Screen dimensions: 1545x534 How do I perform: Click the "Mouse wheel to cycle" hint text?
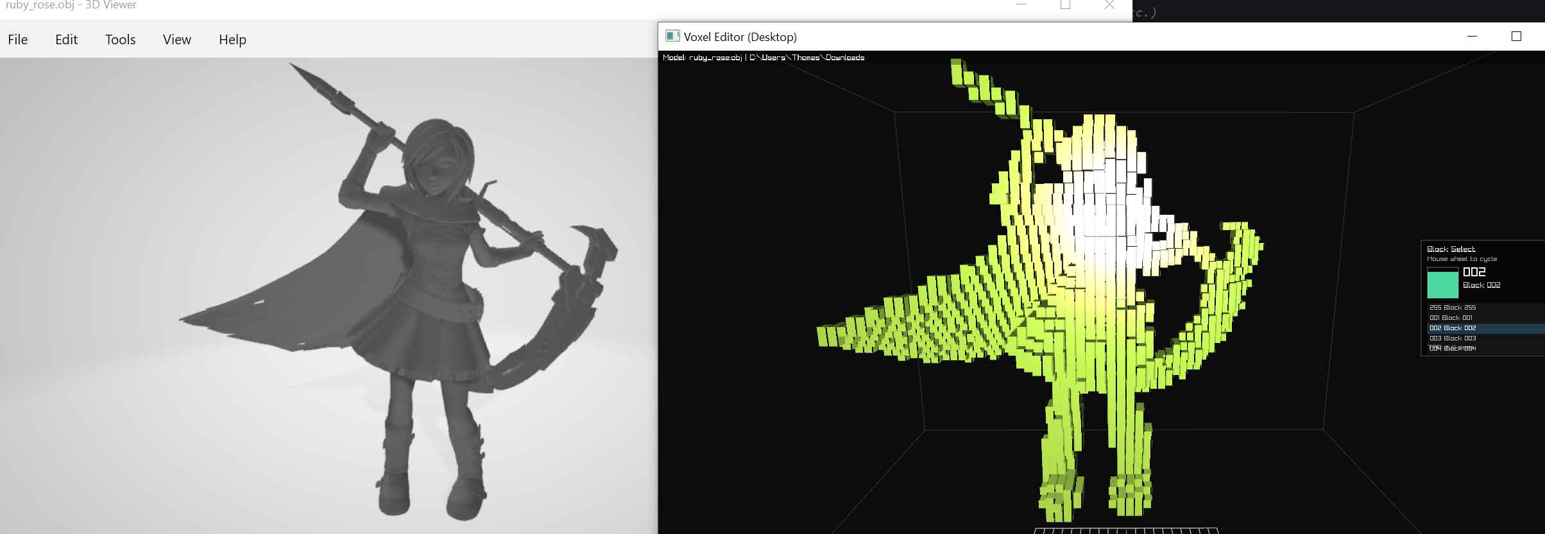(x=1462, y=259)
